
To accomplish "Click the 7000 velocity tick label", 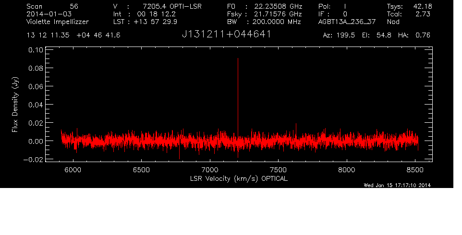I will pos(210,170).
